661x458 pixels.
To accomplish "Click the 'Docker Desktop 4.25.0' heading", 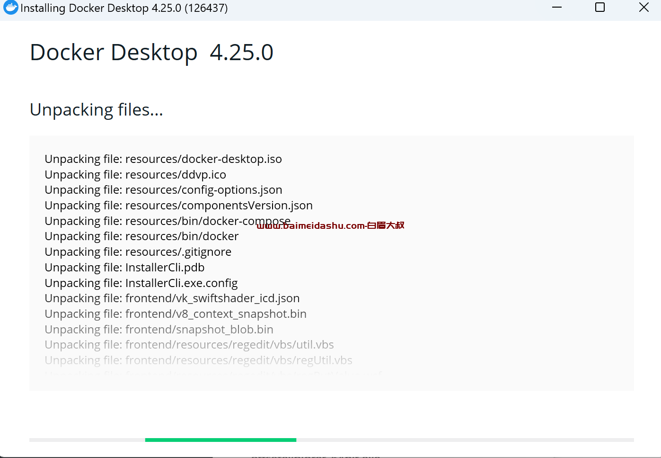I will [x=151, y=52].
